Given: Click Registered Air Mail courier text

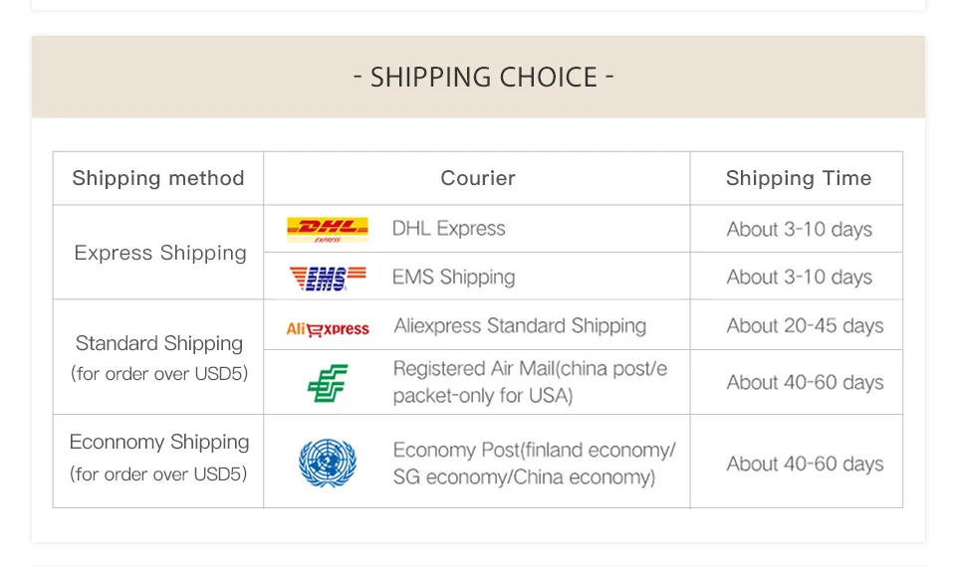Looking at the screenshot, I should tap(530, 382).
